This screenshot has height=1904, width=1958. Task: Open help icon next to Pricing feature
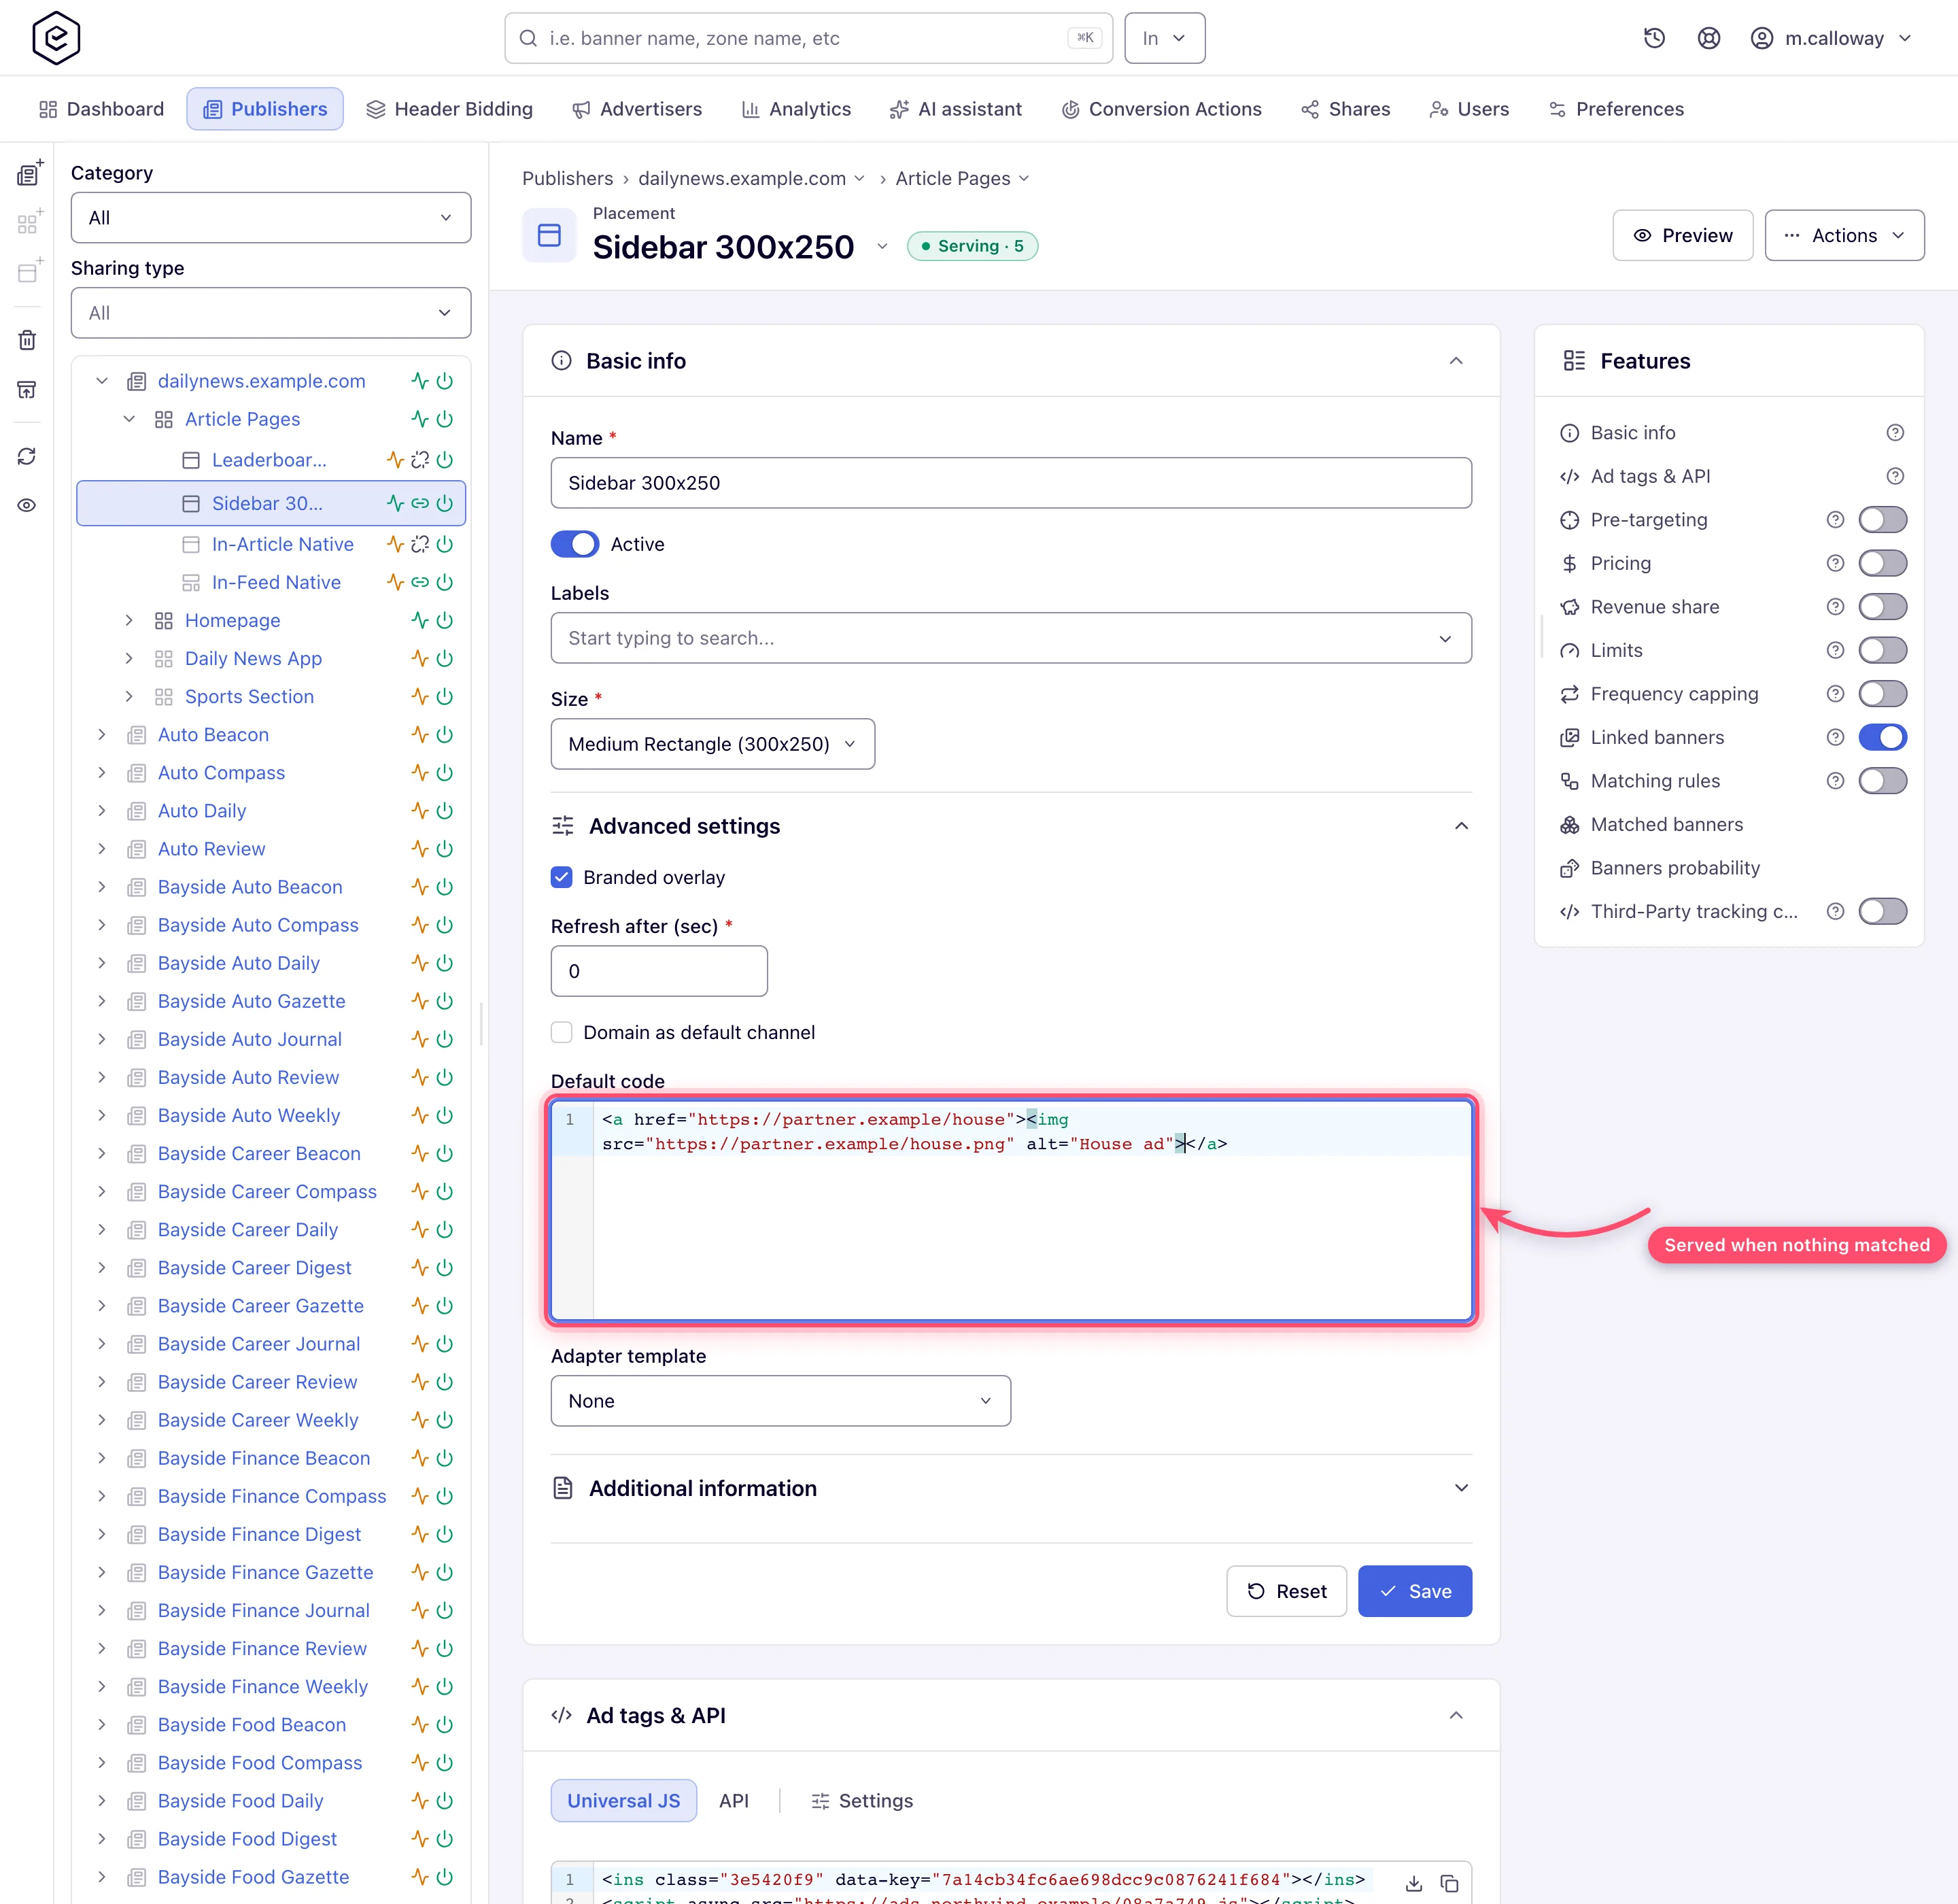(x=1835, y=563)
